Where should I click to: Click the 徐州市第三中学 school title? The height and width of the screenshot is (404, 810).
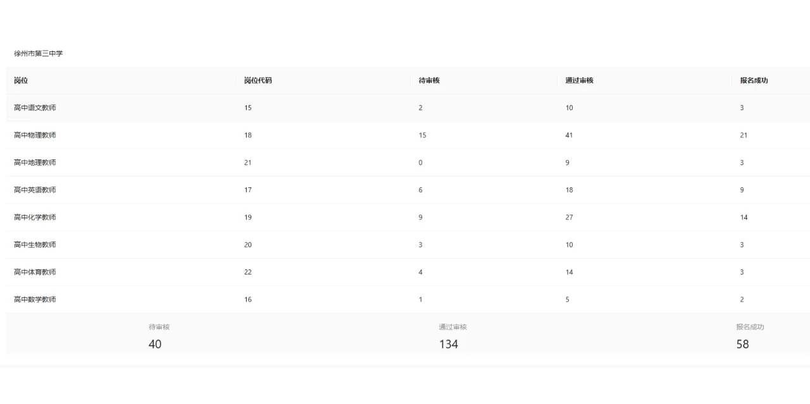pos(39,54)
